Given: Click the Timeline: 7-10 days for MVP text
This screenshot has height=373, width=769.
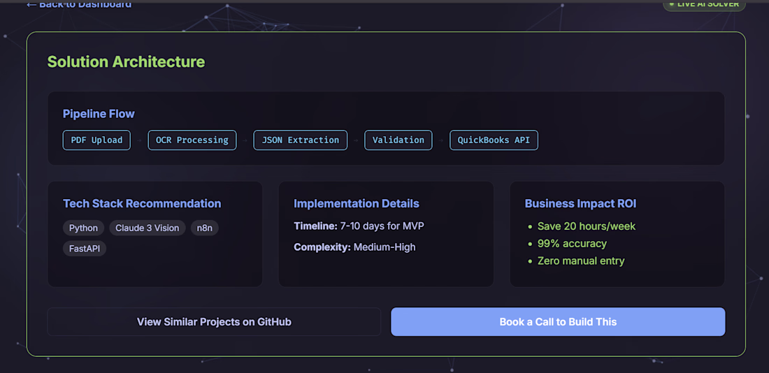Looking at the screenshot, I should (359, 226).
